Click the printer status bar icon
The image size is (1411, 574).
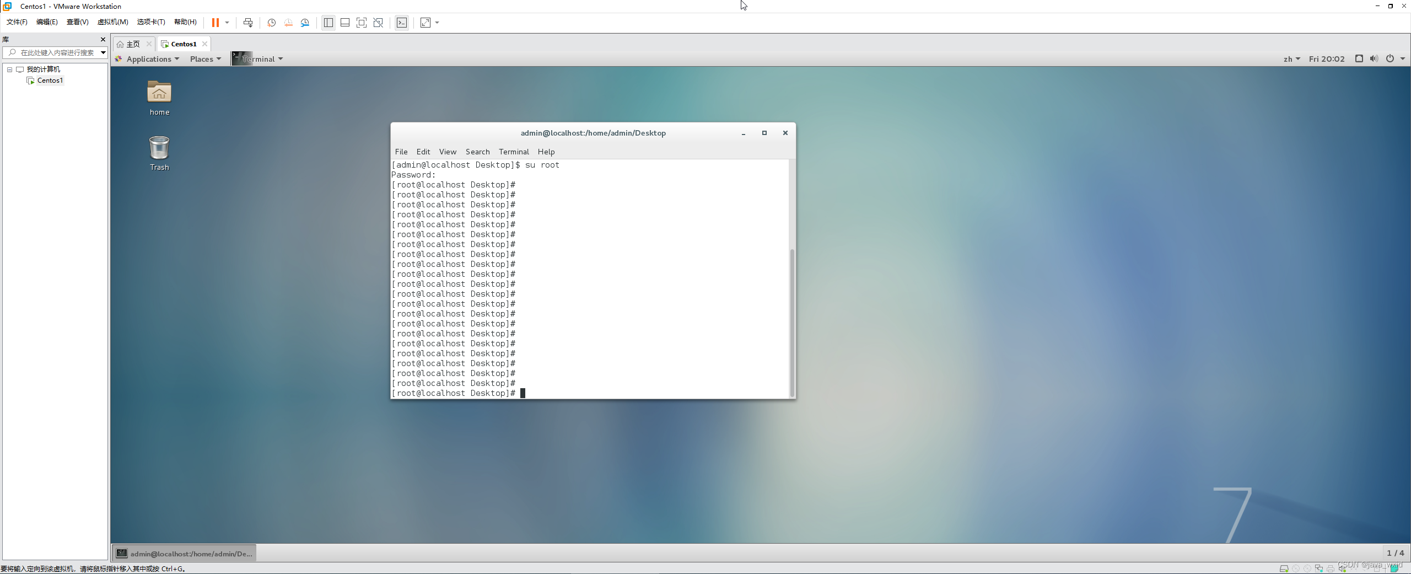pyautogui.click(x=1331, y=568)
